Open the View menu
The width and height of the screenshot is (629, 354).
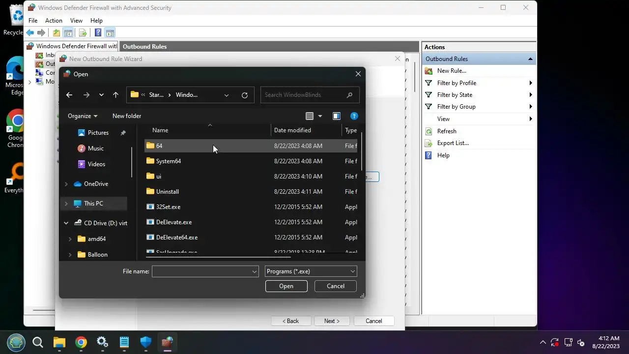pos(76,21)
